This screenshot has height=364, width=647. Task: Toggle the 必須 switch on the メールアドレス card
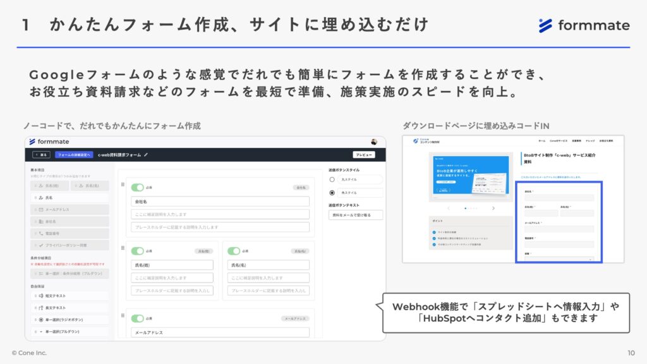coord(137,318)
